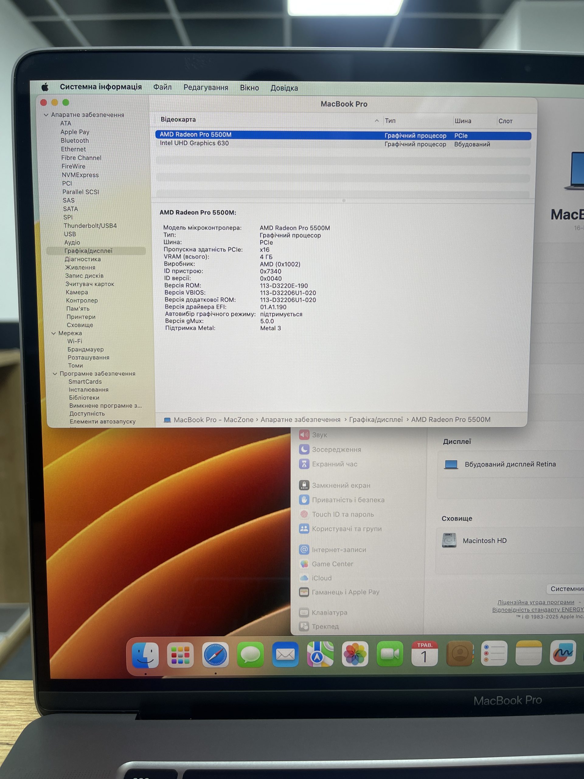Select Game Center in System Settings
This screenshot has height=779, width=584.
[x=326, y=564]
